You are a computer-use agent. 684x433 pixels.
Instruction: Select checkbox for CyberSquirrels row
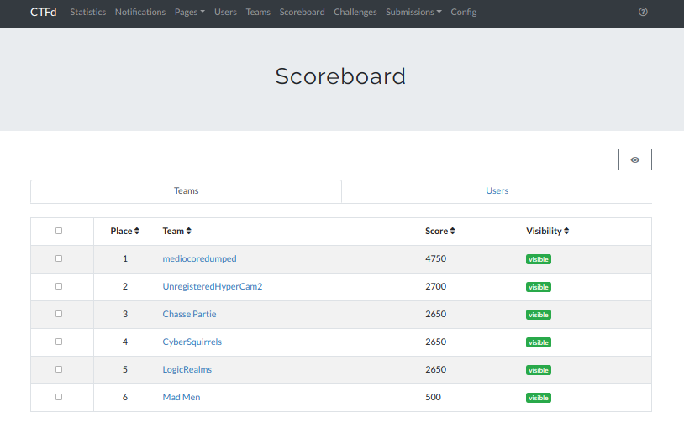coord(59,342)
